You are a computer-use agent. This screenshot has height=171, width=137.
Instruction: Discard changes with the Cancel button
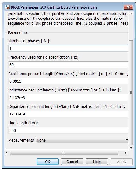(x=72, y=162)
